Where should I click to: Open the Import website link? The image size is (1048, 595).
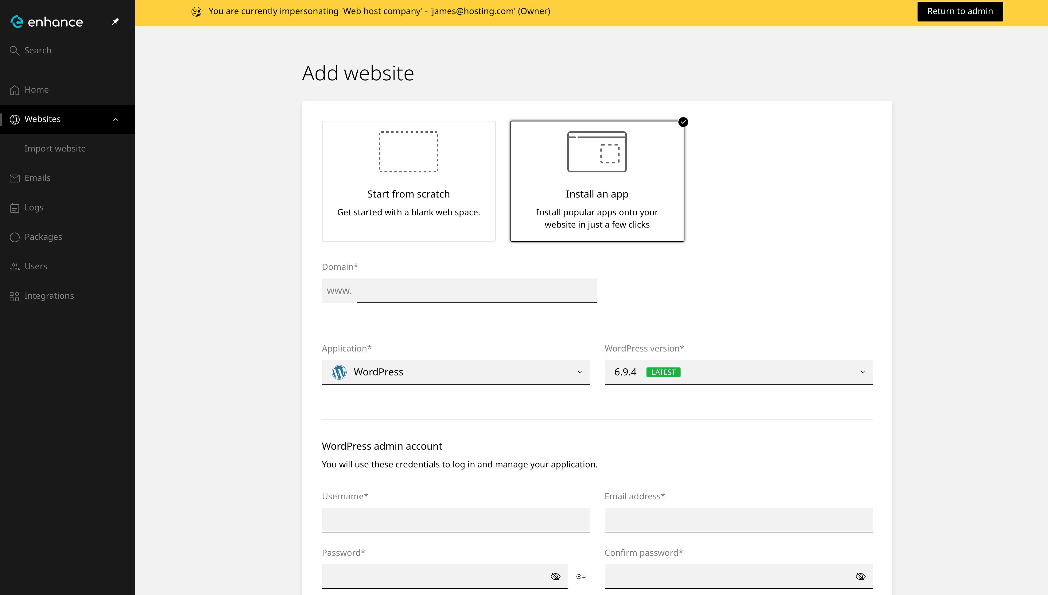[x=55, y=149]
